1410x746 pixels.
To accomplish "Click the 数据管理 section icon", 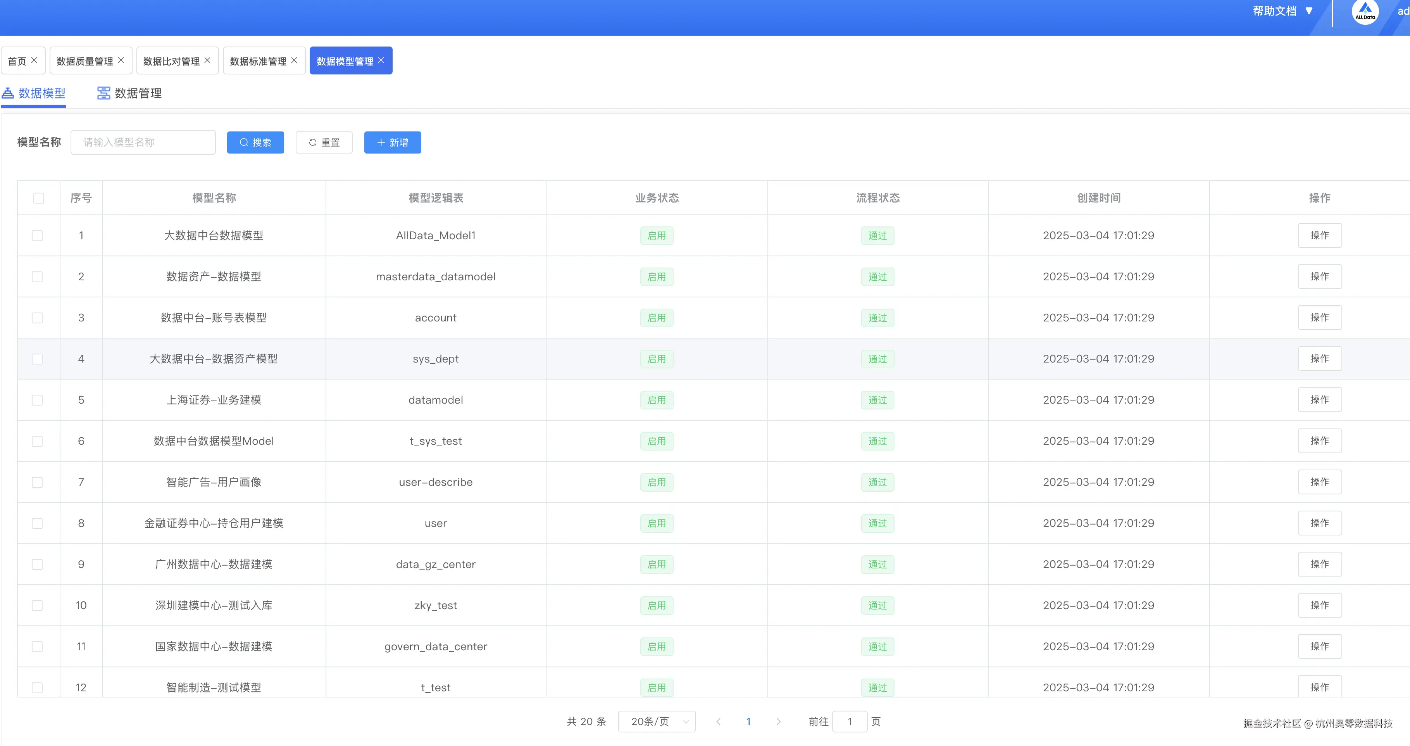I will [103, 93].
